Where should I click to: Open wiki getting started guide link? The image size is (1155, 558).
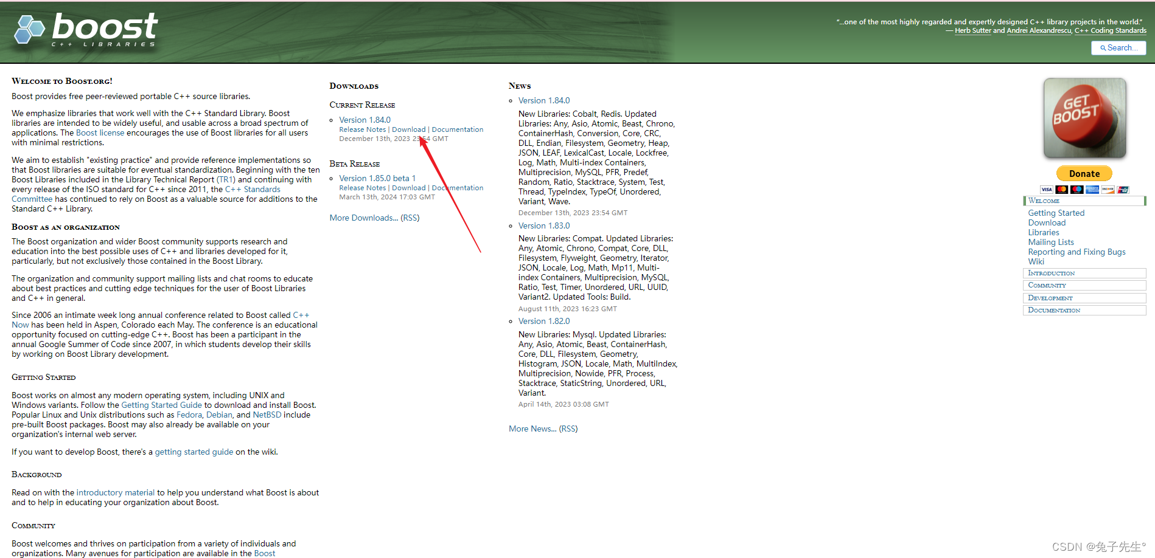(x=194, y=452)
